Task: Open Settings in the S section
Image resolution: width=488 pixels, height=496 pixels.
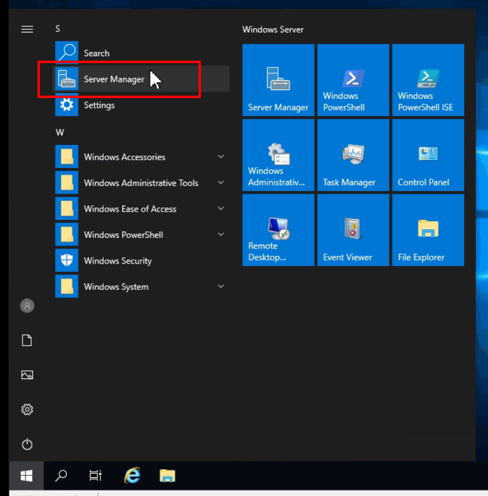Action: 142,105
